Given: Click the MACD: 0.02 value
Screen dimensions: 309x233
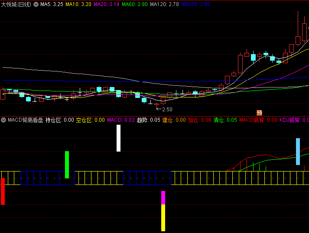Looking at the screenshot, I should coord(121,120).
